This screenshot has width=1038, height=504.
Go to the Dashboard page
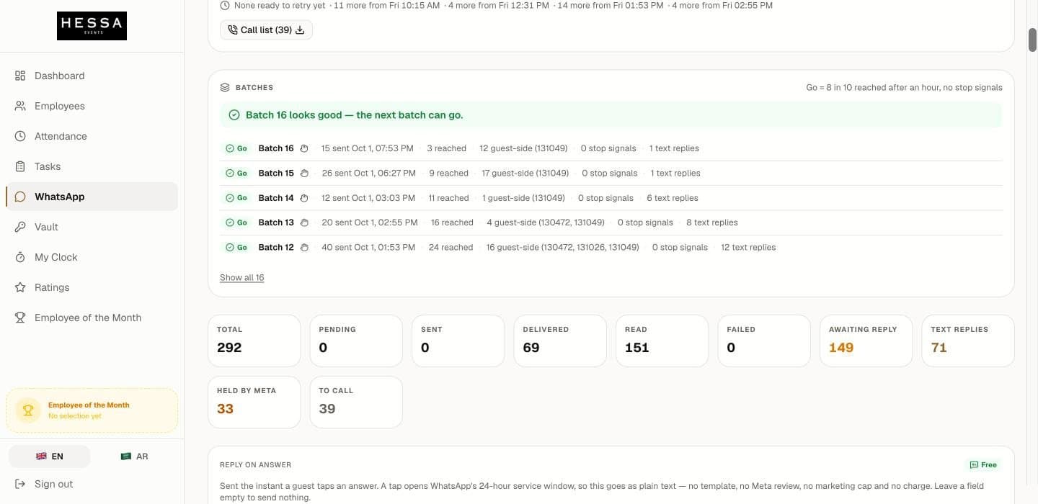tap(92, 76)
